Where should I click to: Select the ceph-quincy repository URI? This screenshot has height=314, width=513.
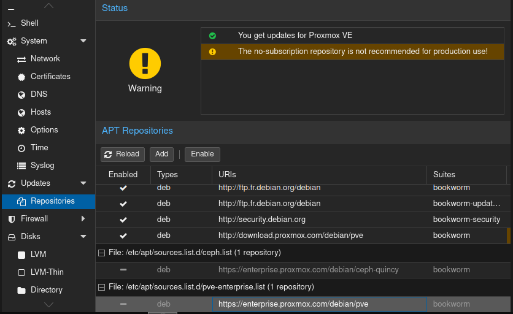click(319, 270)
